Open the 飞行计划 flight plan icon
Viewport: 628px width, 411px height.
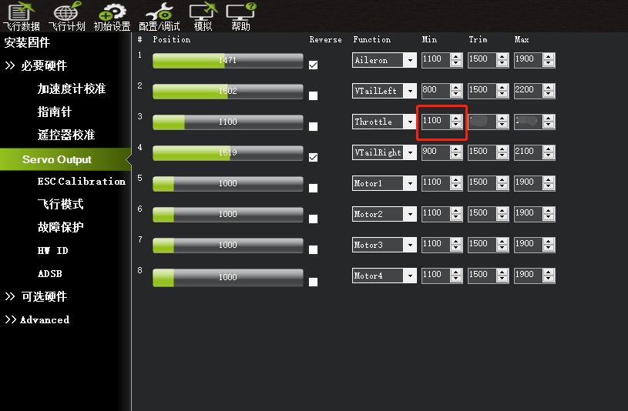pyautogui.click(x=66, y=16)
